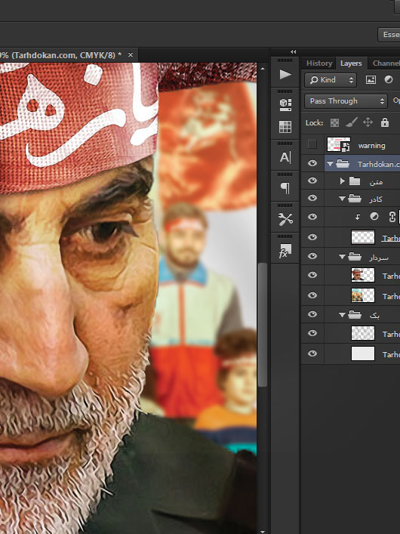Open the Styles fx panel icon
This screenshot has width=400, height=534.
click(285, 251)
